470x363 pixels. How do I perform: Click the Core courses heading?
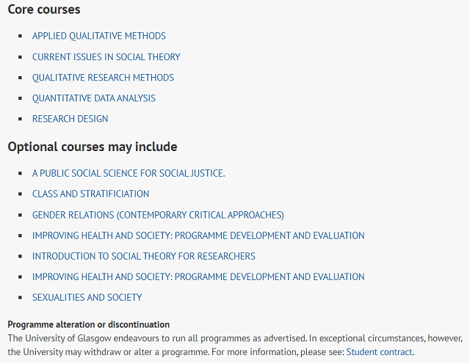coord(44,10)
